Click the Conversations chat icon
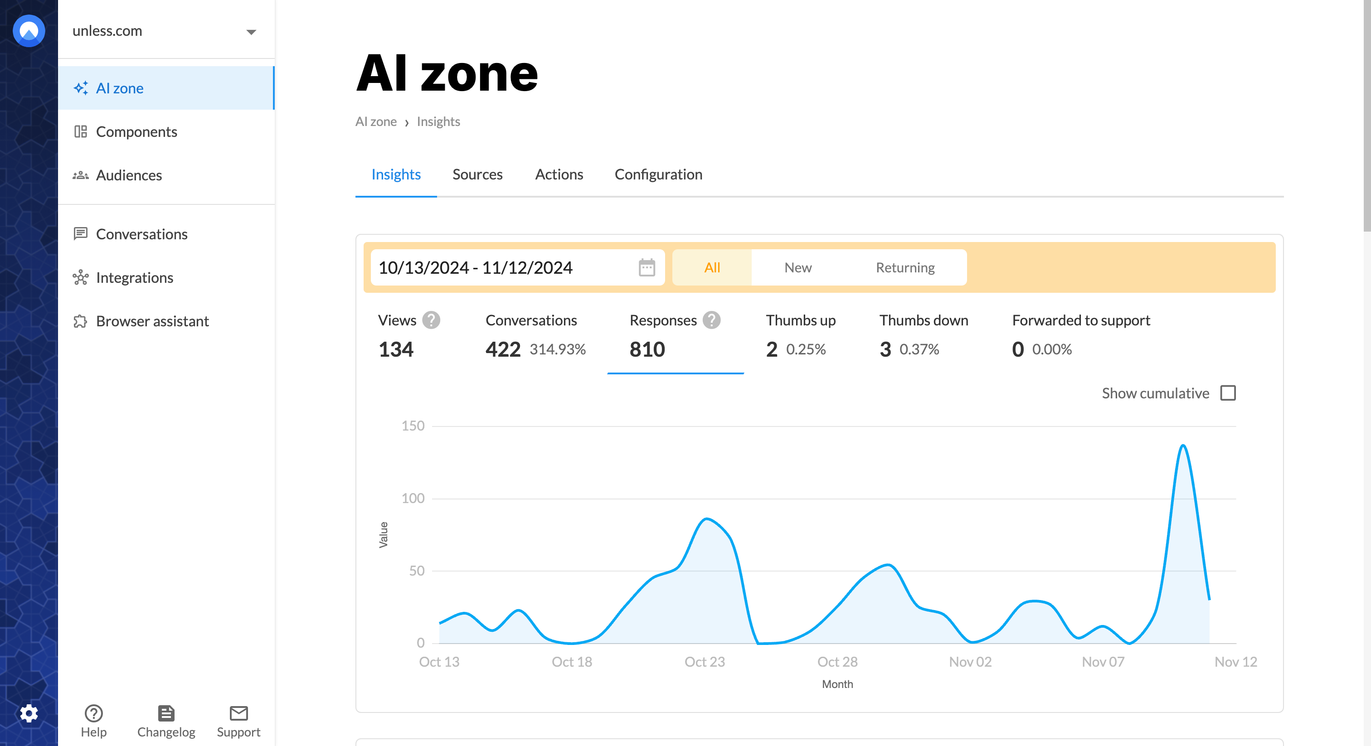The image size is (1371, 746). pyautogui.click(x=80, y=233)
